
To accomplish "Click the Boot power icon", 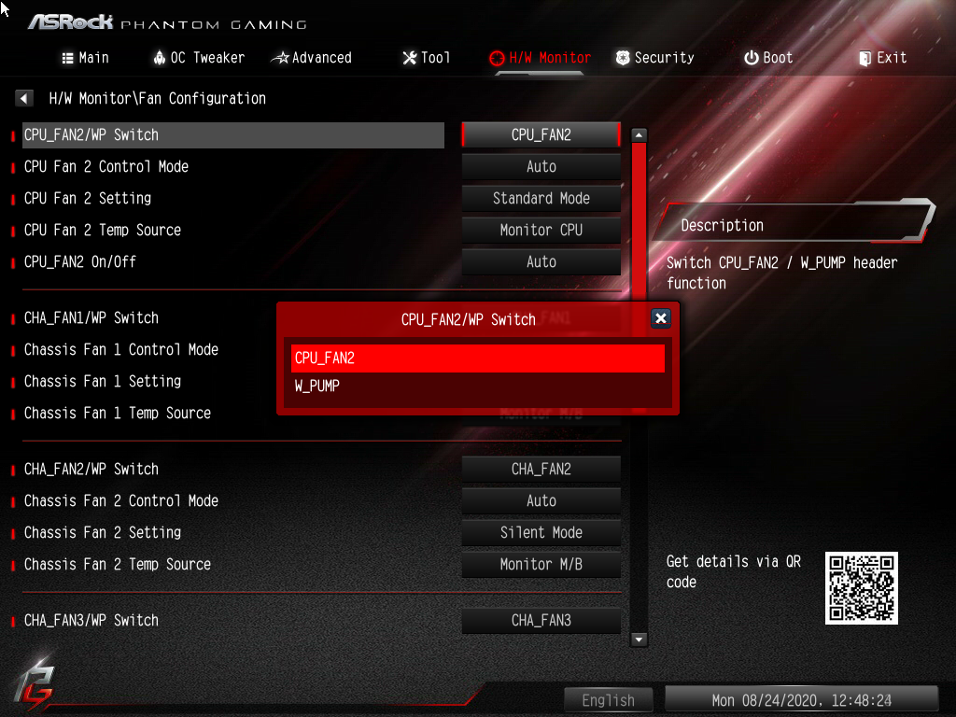I will point(752,58).
